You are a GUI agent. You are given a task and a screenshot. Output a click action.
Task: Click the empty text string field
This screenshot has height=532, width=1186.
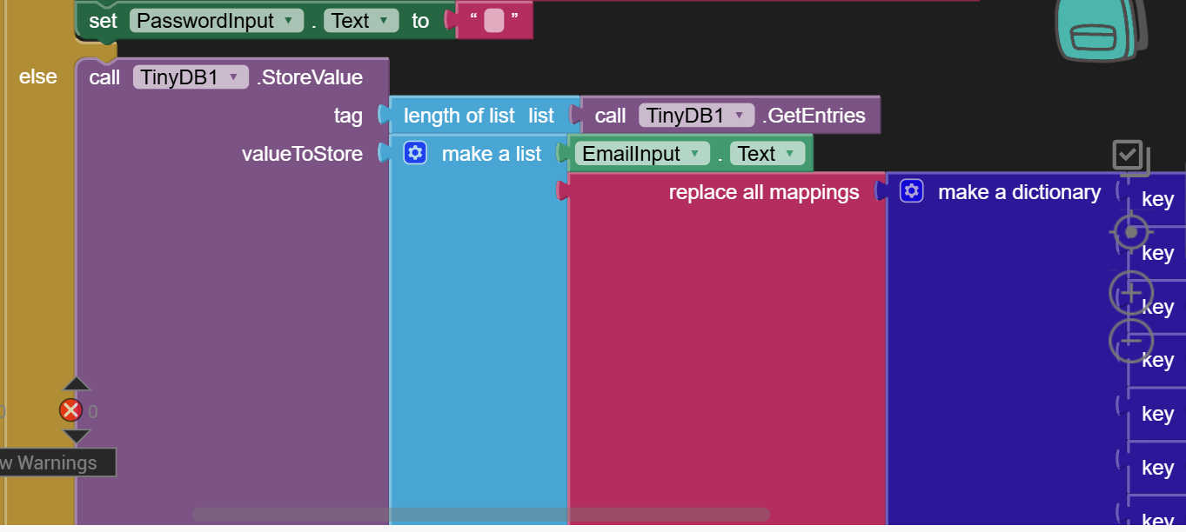[493, 21]
